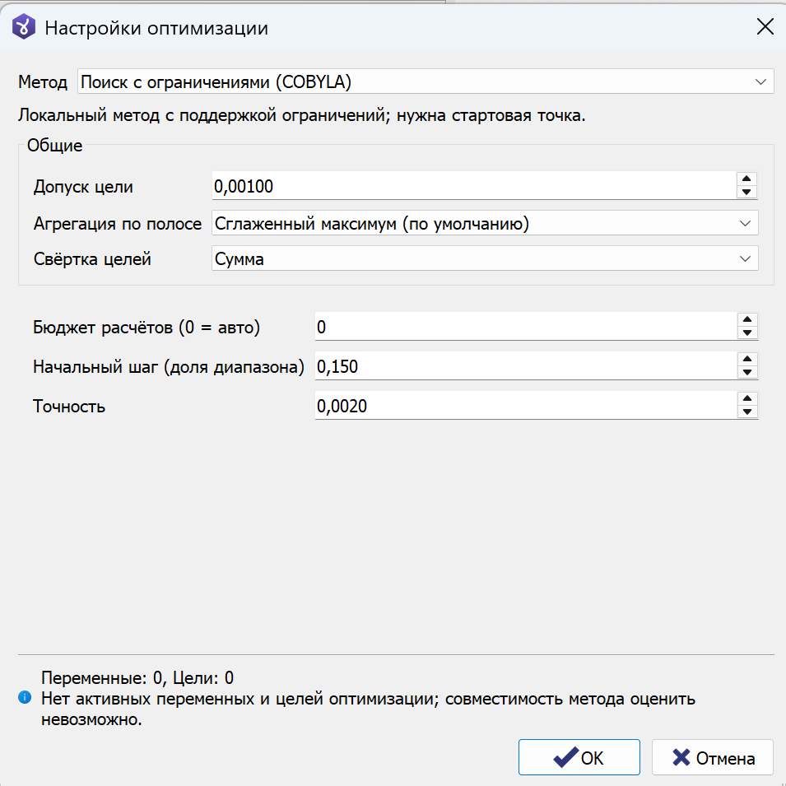The height and width of the screenshot is (786, 786).
Task: Open the Метод dropdown (COBYLA)
Action: point(426,81)
